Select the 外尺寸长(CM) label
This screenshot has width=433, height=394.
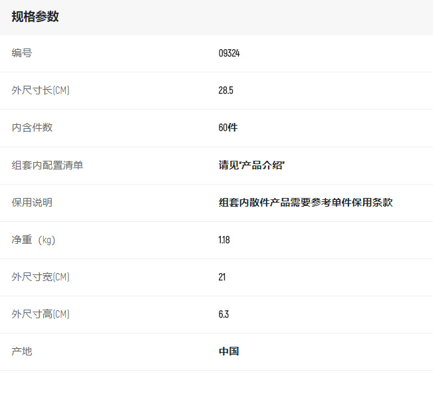point(41,90)
